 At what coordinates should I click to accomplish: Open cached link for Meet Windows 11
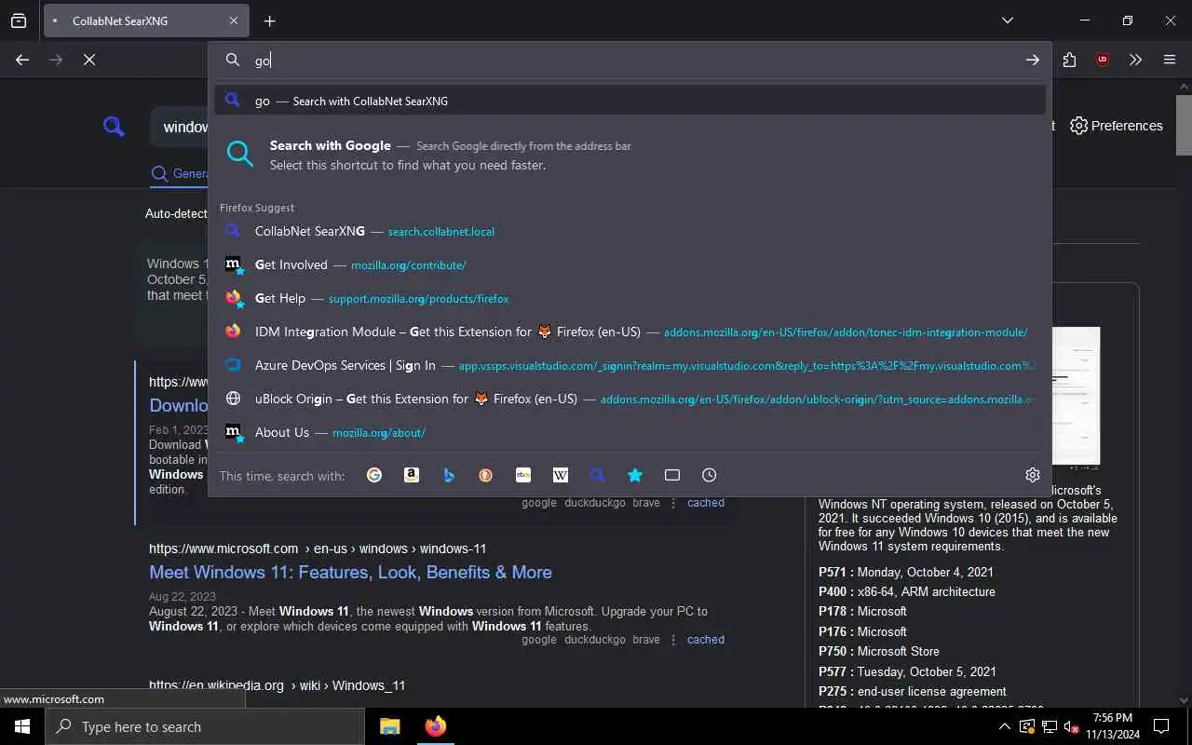pos(706,640)
